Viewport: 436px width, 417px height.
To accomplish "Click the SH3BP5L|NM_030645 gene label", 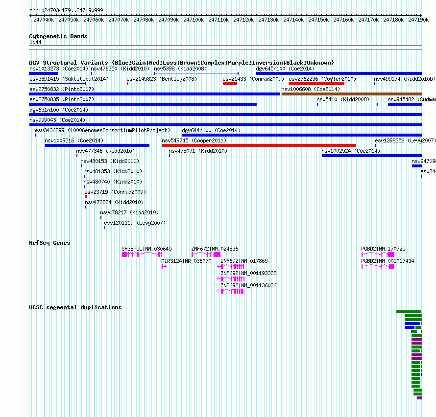I will pyautogui.click(x=147, y=249).
